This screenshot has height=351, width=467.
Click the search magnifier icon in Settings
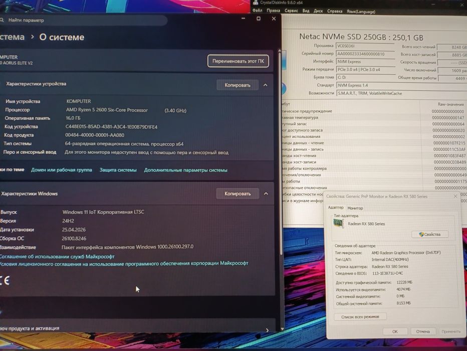click(2, 20)
